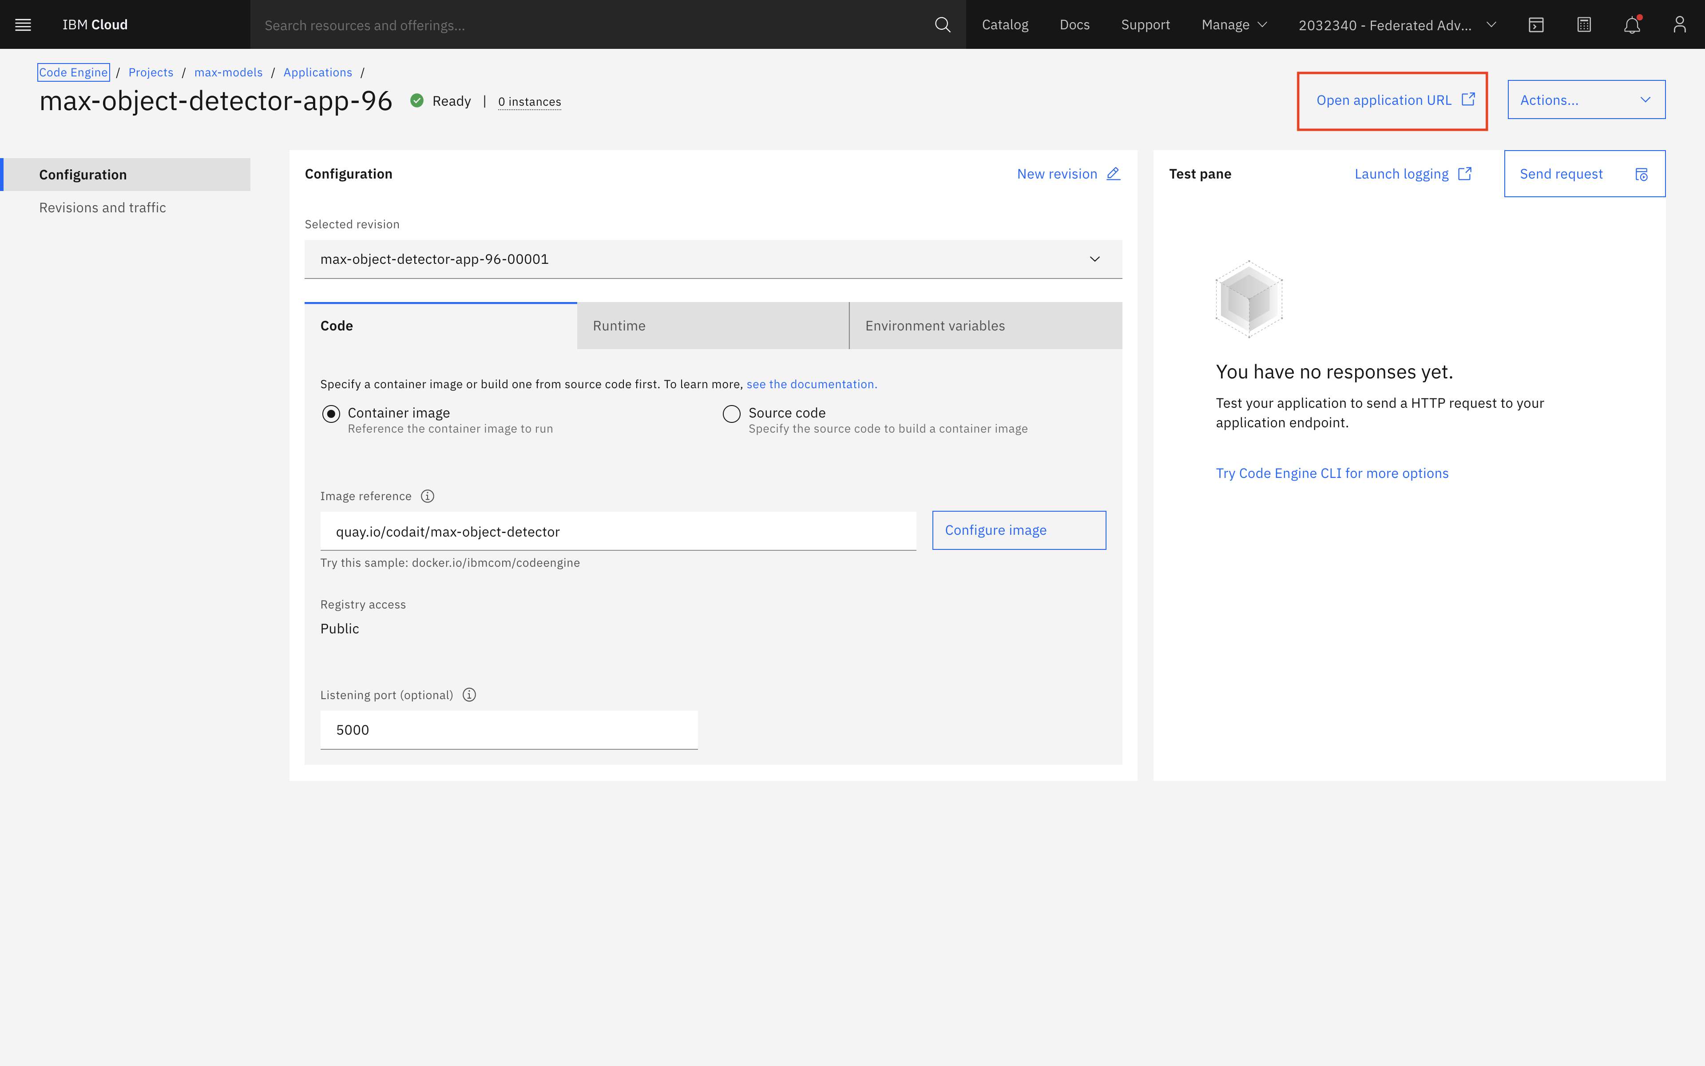Open the notifications bell
The width and height of the screenshot is (1705, 1066).
pos(1632,25)
